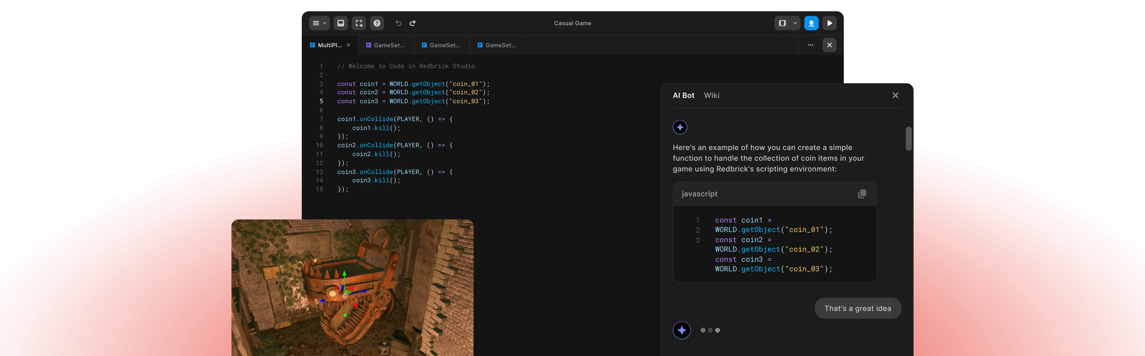Viewport: 1145px width, 356px height.
Task: Click the hamburger main menu icon
Action: [316, 23]
